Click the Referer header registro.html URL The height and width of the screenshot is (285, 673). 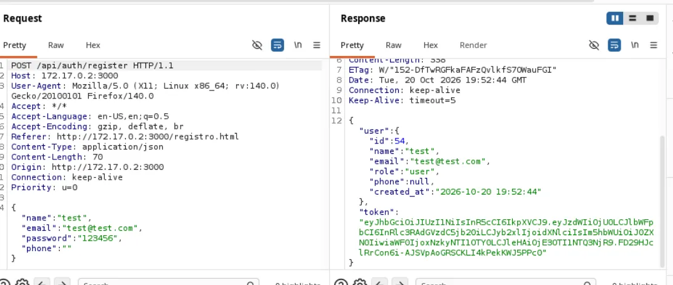[148, 137]
